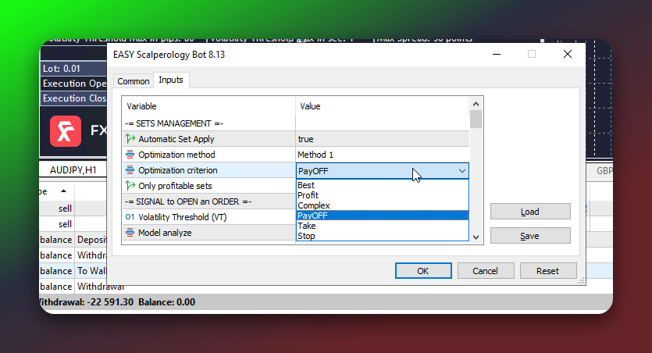Image resolution: width=652 pixels, height=353 pixels.
Task: Click the Automatic Set Apply value true
Action: click(x=382, y=139)
